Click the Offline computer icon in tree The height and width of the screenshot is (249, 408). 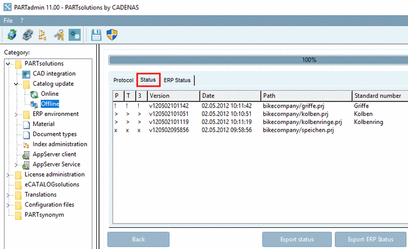click(x=34, y=104)
